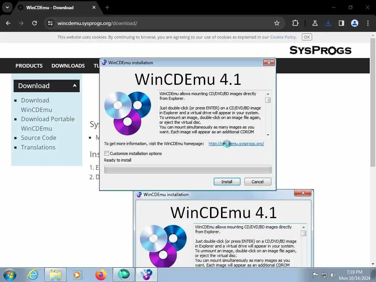Viewport: 376px width, 282px height.
Task: Open volume speaker tray icon
Action: pos(333,275)
